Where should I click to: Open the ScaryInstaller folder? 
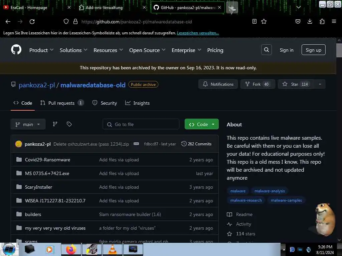pos(38,187)
